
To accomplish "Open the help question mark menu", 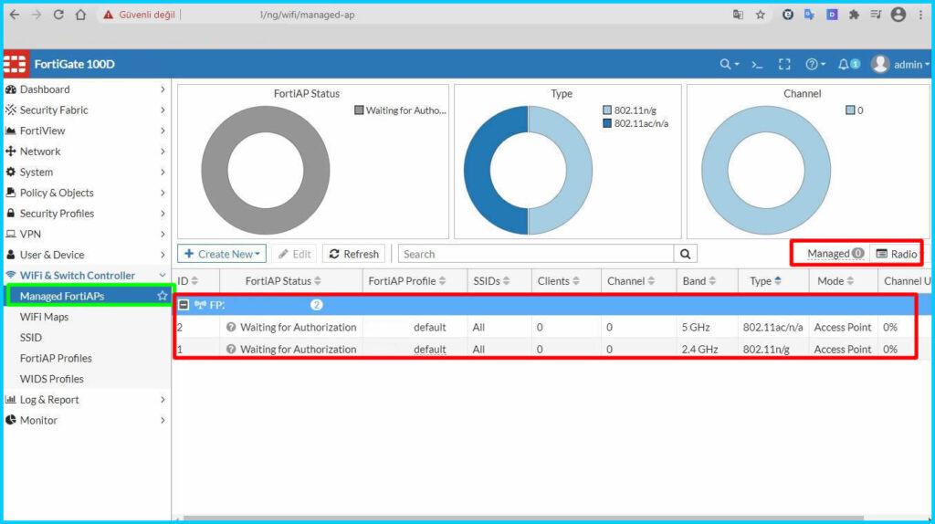I will [815, 65].
